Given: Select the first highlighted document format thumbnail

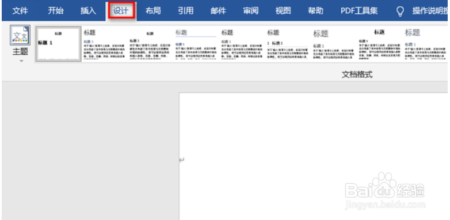Looking at the screenshot, I should (58, 44).
